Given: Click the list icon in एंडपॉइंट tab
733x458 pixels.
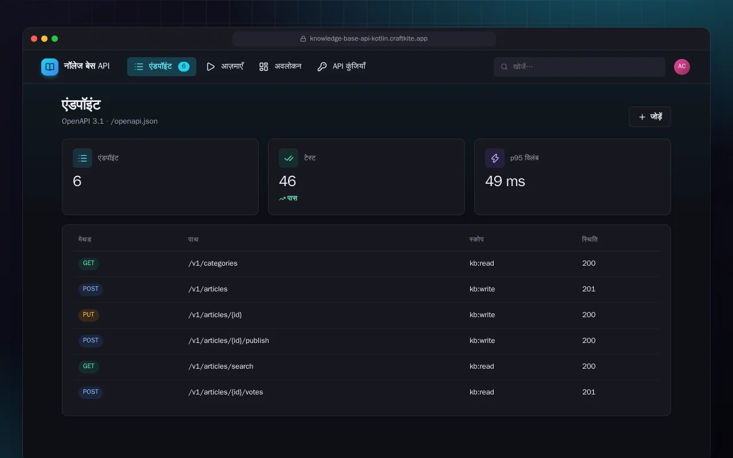Looking at the screenshot, I should 139,67.
